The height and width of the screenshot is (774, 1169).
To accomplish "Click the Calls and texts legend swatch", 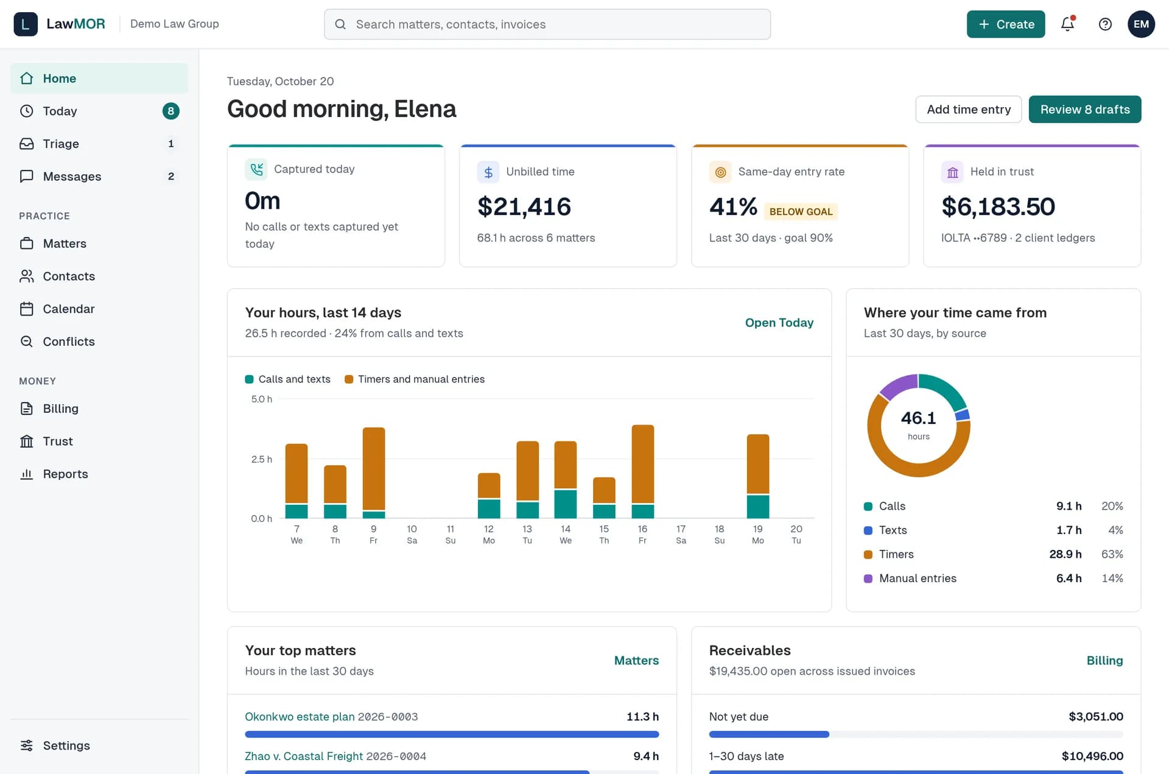I will [249, 379].
